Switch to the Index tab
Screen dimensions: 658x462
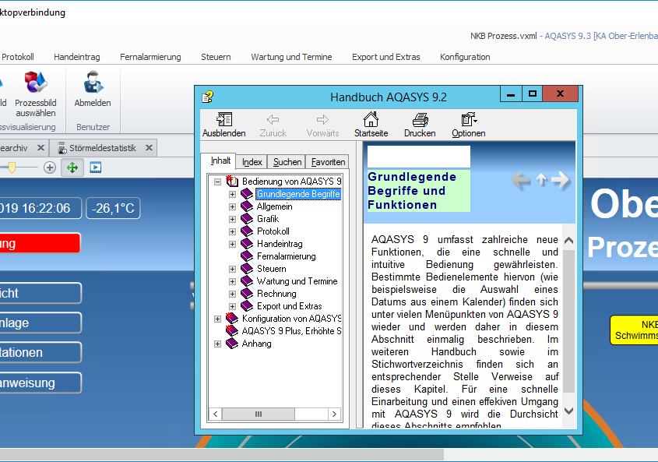point(252,162)
